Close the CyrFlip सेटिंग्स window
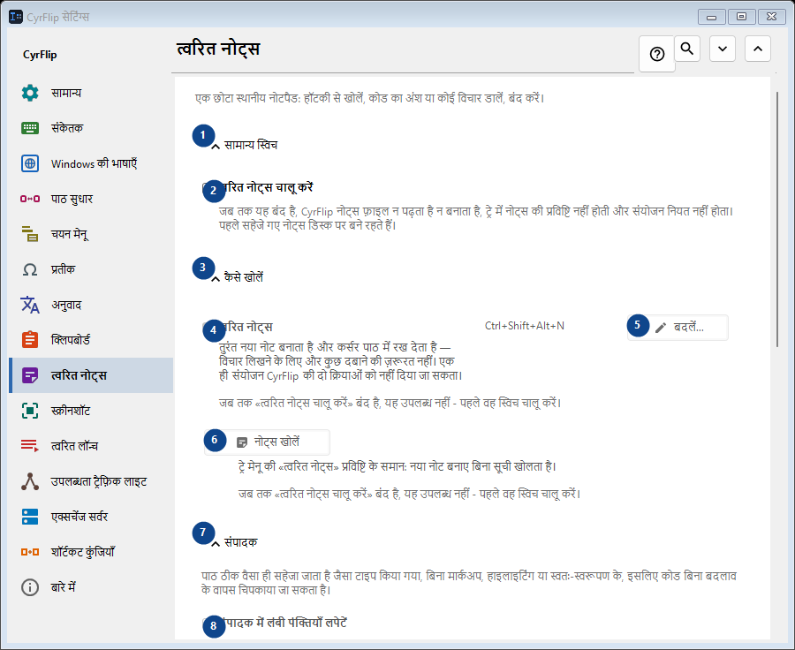This screenshot has height=650, width=795. pos(771,17)
